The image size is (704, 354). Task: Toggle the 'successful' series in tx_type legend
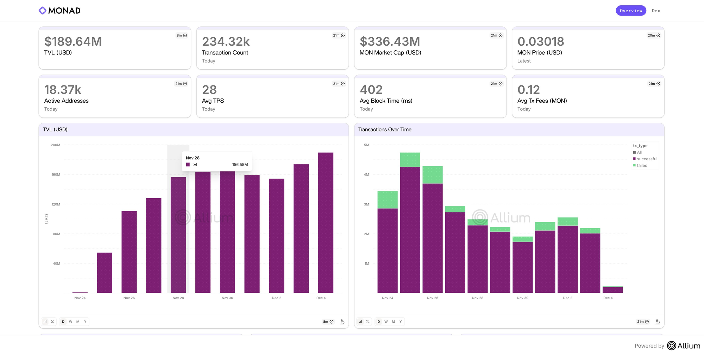647,159
